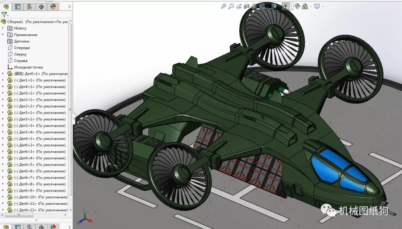Select the Дет6<3> component row
The width and height of the screenshot is (402, 229).
pos(36,152)
